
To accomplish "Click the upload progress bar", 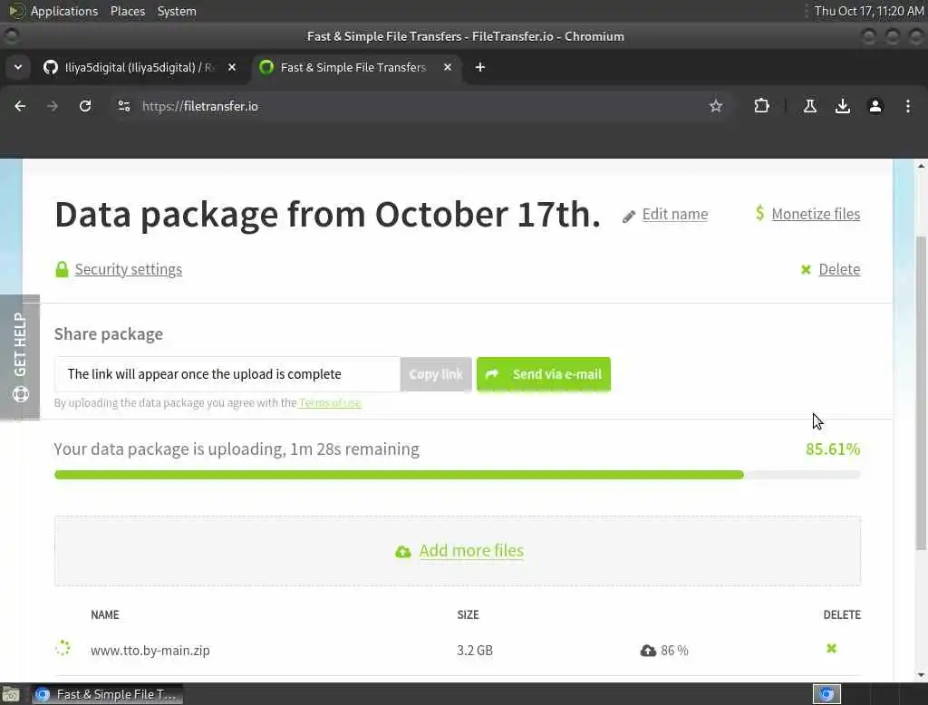I will click(457, 475).
